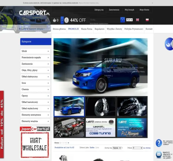This screenshot has height=161, width=173.
Task: Open the currency PLN dropdown
Action: click(x=129, y=20)
